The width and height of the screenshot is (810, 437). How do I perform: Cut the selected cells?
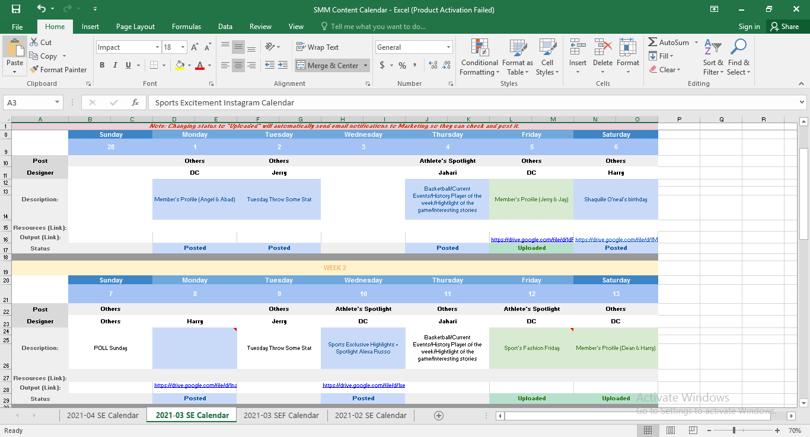40,42
